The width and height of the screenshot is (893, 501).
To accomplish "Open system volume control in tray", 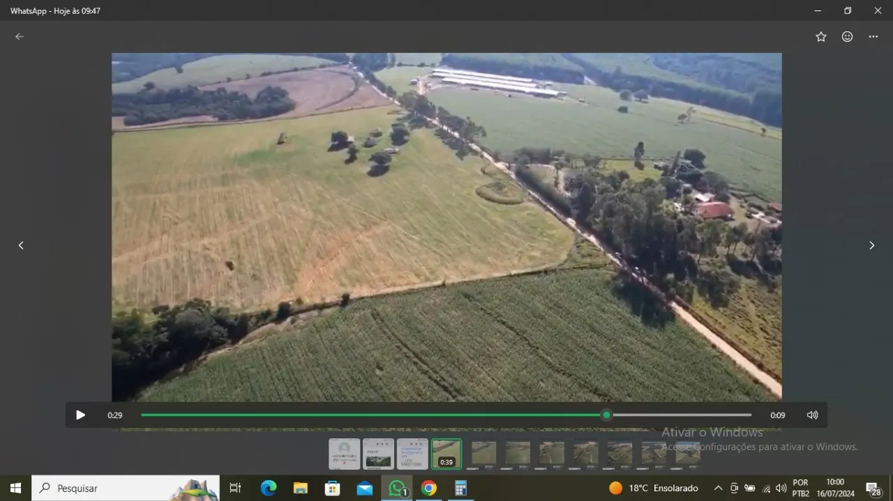I will coord(781,488).
